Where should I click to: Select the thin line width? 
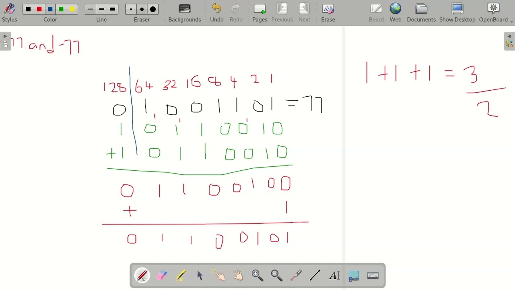(91, 9)
